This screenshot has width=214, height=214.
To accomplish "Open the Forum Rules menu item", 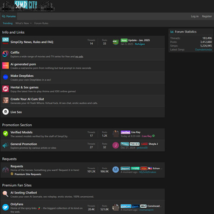I will coord(41,23).
